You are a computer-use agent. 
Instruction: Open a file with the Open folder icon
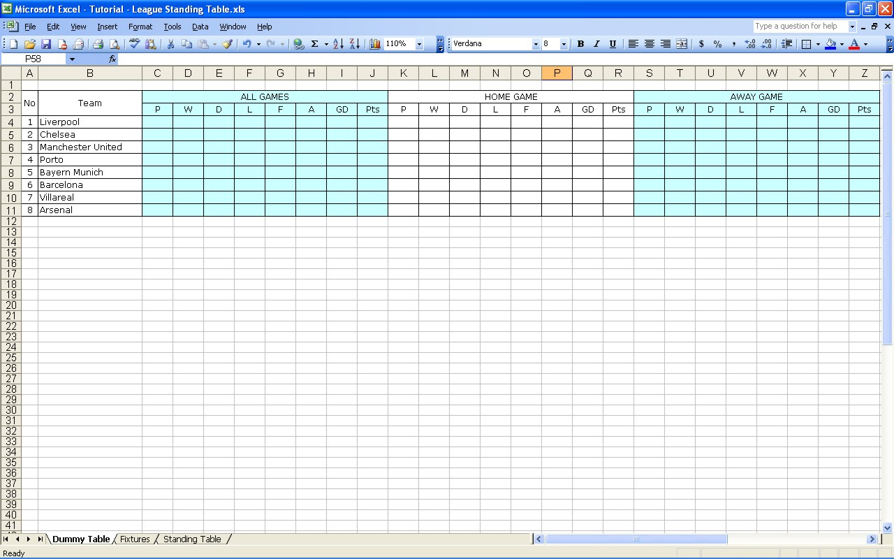pos(30,44)
